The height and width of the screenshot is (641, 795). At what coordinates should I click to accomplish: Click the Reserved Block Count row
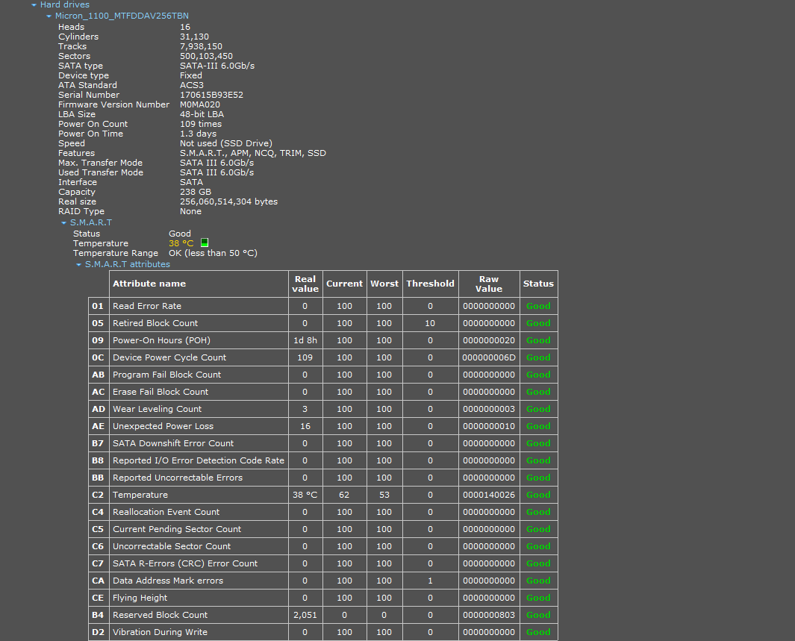pos(160,615)
